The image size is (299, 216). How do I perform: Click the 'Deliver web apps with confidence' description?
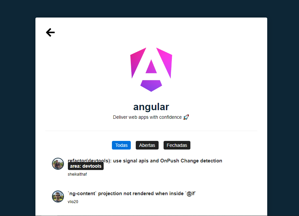click(x=147, y=117)
